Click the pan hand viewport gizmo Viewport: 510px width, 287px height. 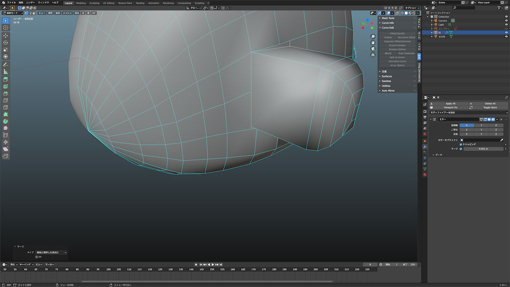pyautogui.click(x=373, y=43)
